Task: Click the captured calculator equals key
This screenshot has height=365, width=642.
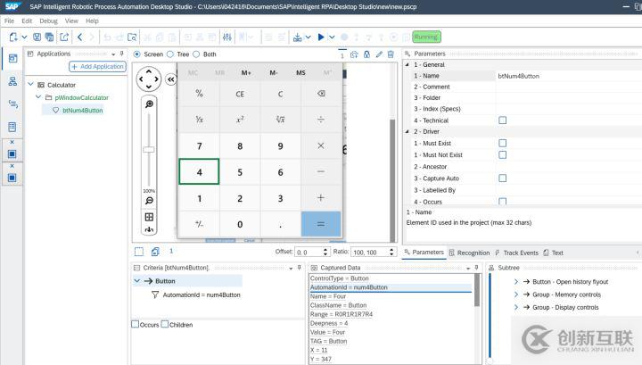Action: pyautogui.click(x=321, y=224)
